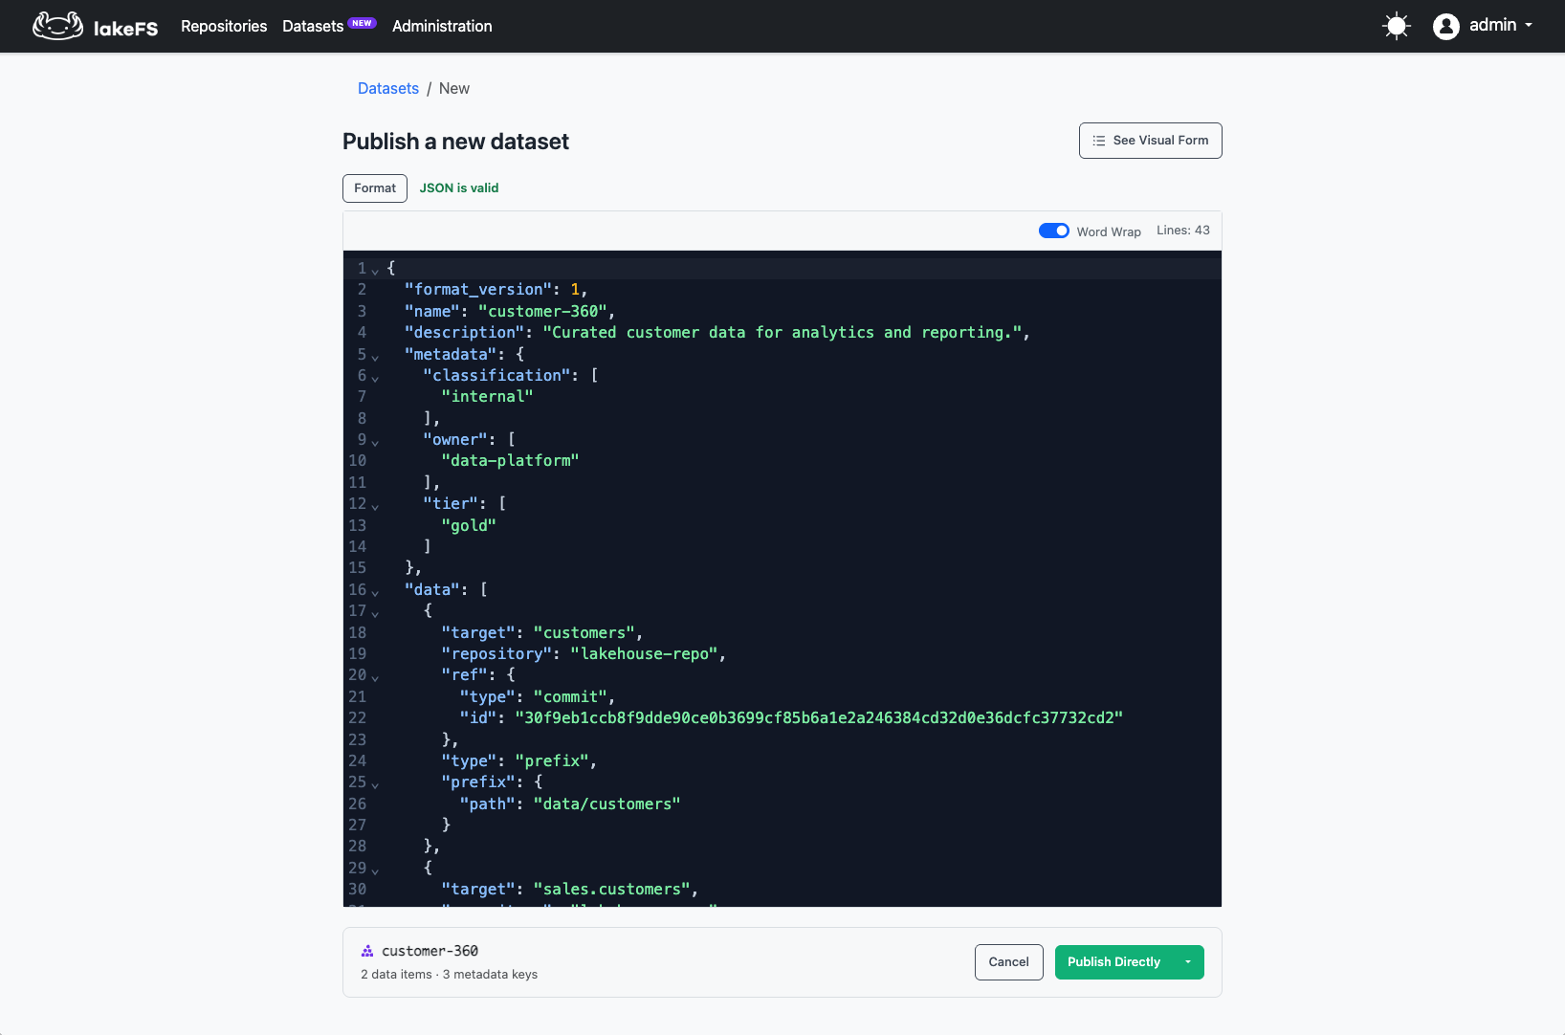Collapse the classification array at line 6
Screen dimensions: 1565x1035
[x=375, y=378]
